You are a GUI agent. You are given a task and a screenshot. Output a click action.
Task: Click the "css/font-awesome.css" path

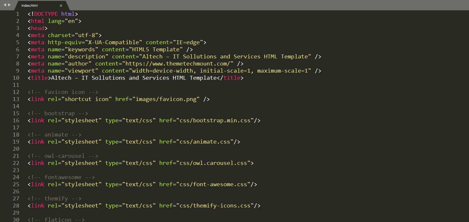click(x=213, y=184)
